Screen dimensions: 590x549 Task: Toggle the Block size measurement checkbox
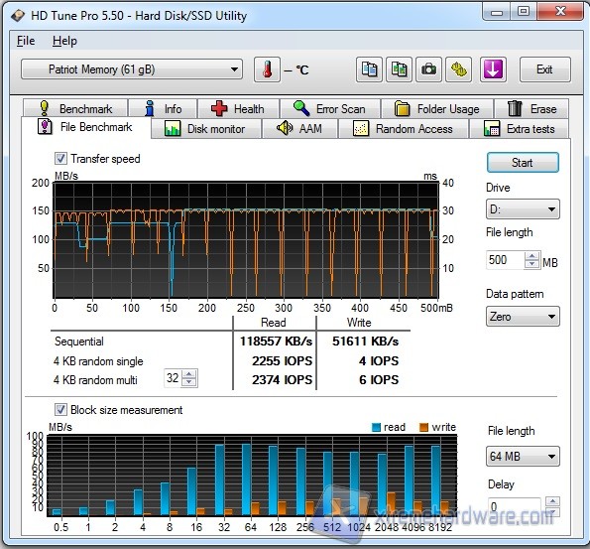coord(60,410)
